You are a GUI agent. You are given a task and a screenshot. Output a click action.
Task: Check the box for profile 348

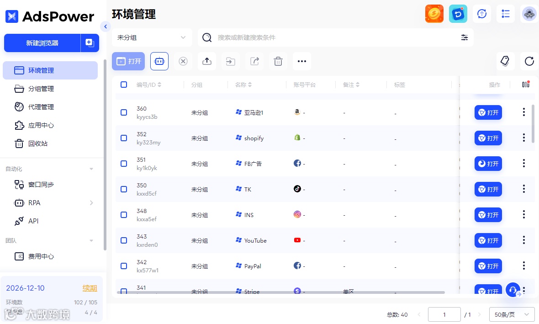(x=124, y=215)
